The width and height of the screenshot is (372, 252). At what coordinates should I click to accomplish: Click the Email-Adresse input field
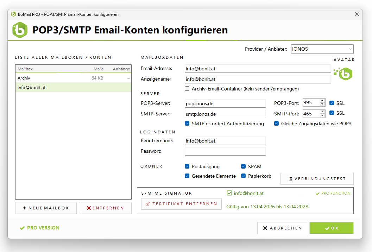pos(258,69)
